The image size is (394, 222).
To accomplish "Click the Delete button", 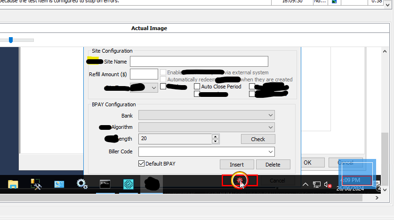I will (x=273, y=164).
